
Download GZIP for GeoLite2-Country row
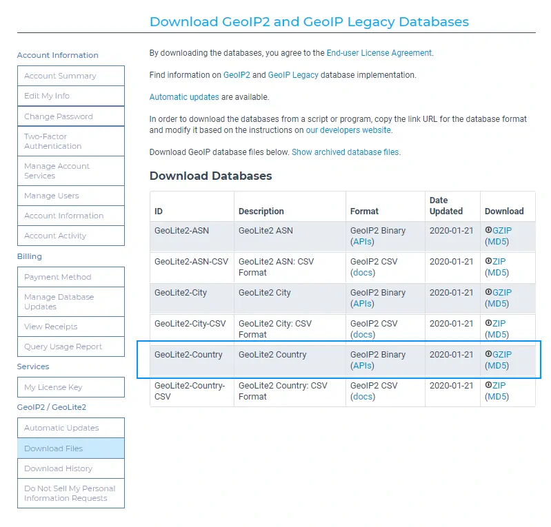[502, 354]
